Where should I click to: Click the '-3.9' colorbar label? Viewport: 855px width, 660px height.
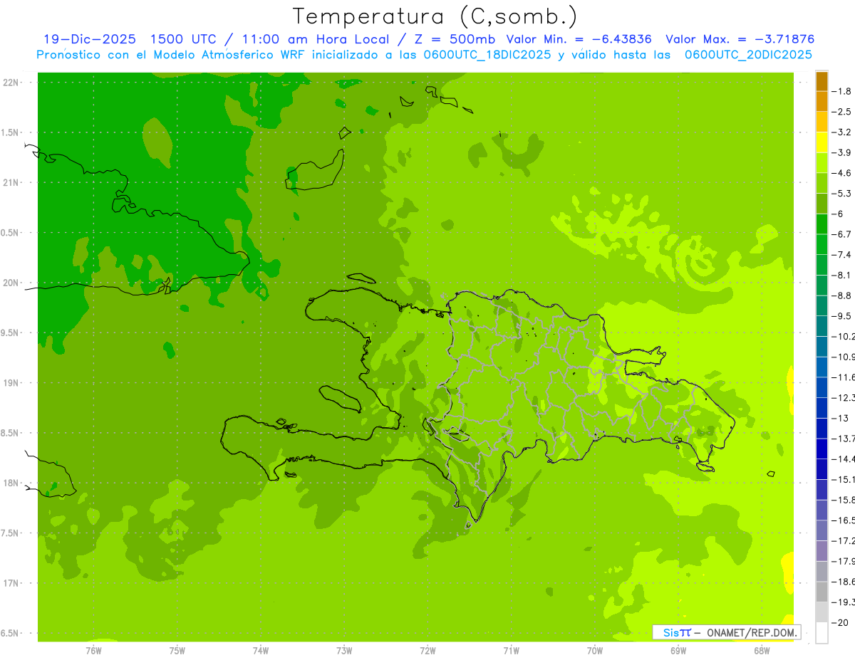(x=841, y=152)
